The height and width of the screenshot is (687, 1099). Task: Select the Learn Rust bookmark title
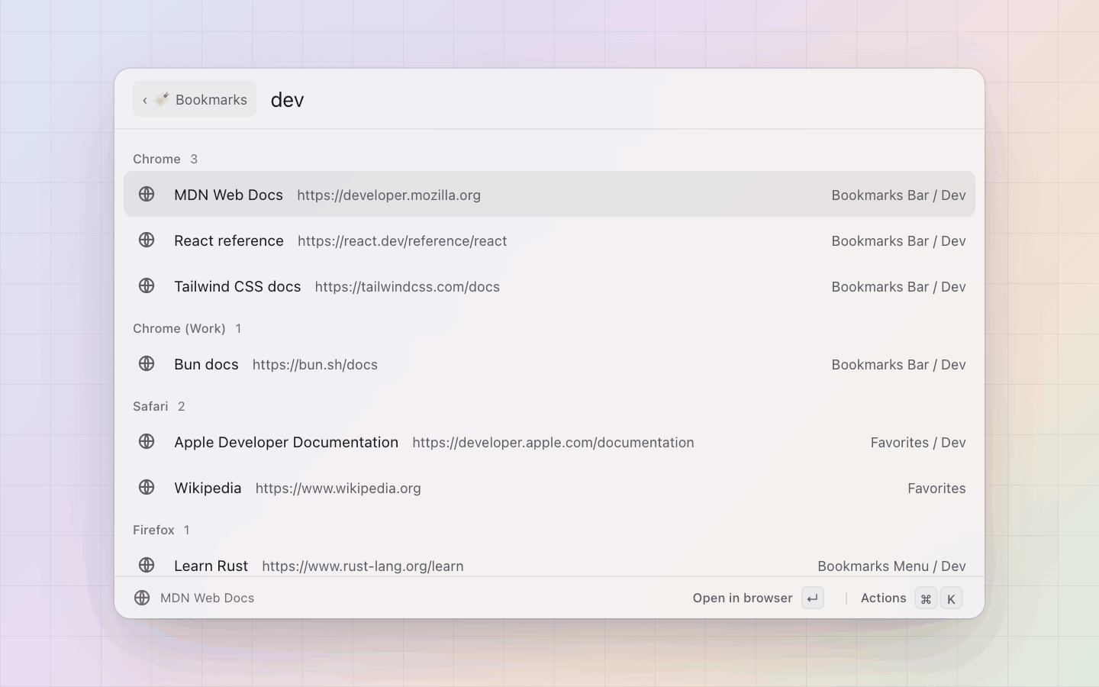pos(211,566)
